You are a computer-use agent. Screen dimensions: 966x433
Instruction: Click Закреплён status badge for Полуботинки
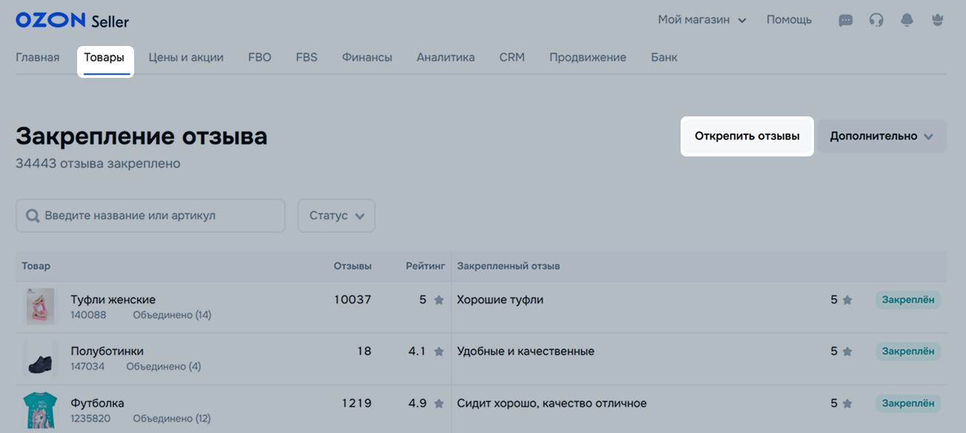908,351
